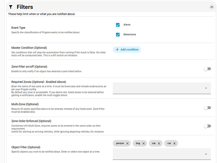Click the Add condition button

click(x=127, y=50)
